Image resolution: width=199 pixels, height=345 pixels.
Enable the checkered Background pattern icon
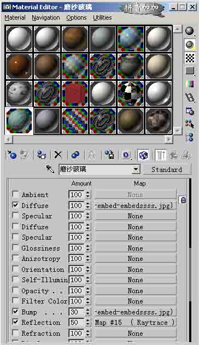click(x=190, y=58)
